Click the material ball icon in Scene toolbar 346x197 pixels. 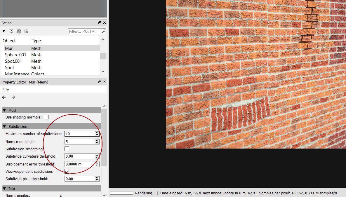[x=19, y=31]
